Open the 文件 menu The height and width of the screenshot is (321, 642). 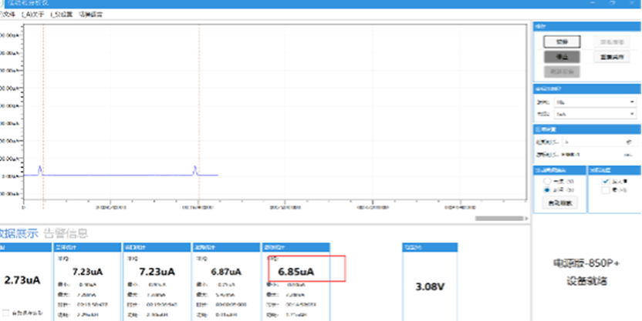(x=8, y=14)
